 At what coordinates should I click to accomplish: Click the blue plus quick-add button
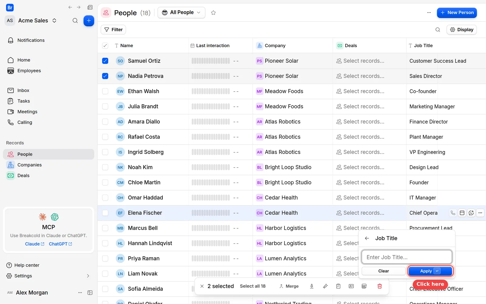point(89,21)
